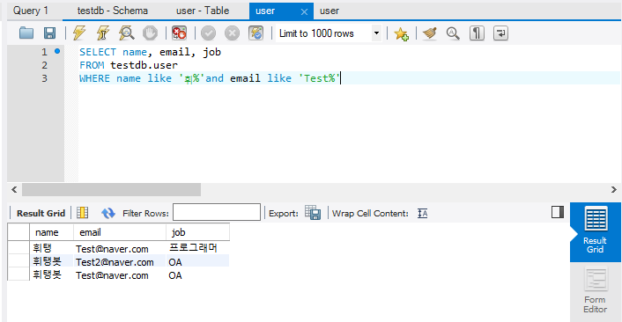Viewport: 622px width, 322px height.
Task: Click the 'Test%' string in WHERE clause
Action: click(319, 78)
